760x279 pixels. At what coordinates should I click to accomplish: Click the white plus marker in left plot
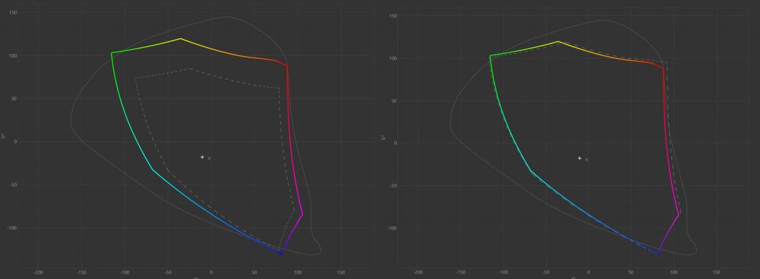tap(202, 157)
